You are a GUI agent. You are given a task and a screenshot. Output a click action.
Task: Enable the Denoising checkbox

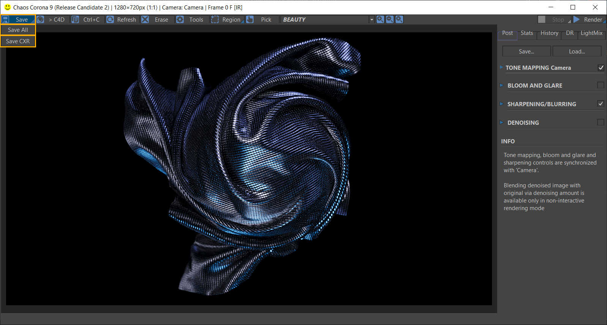click(601, 122)
